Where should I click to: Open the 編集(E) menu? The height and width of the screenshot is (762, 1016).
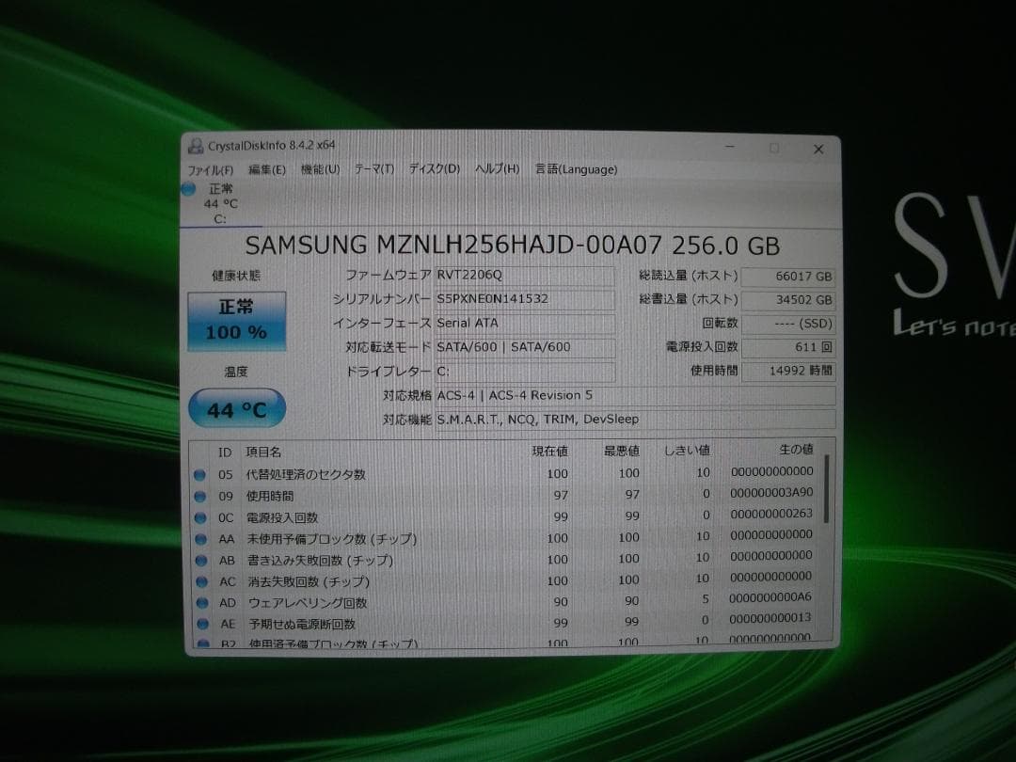point(266,169)
